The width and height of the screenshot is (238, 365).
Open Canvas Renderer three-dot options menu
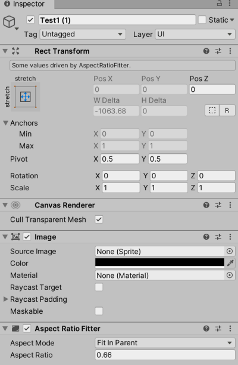pyautogui.click(x=230, y=205)
